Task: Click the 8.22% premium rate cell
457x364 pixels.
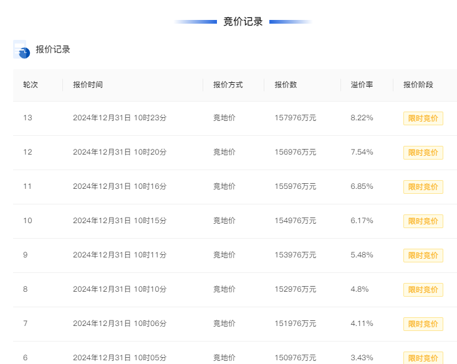Action: pyautogui.click(x=362, y=118)
